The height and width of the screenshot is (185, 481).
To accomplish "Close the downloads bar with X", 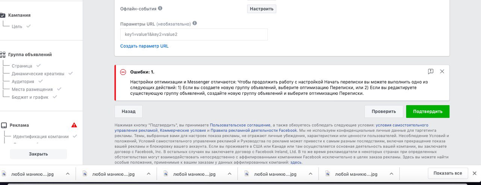I will tap(475, 173).
